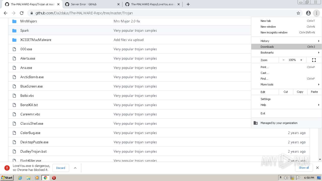Decrease zoom with the minus button
This screenshot has height=181, width=322.
pyautogui.click(x=284, y=60)
